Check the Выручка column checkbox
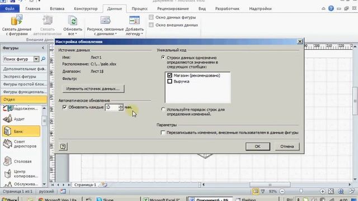The image size is (358, 201). (x=169, y=81)
